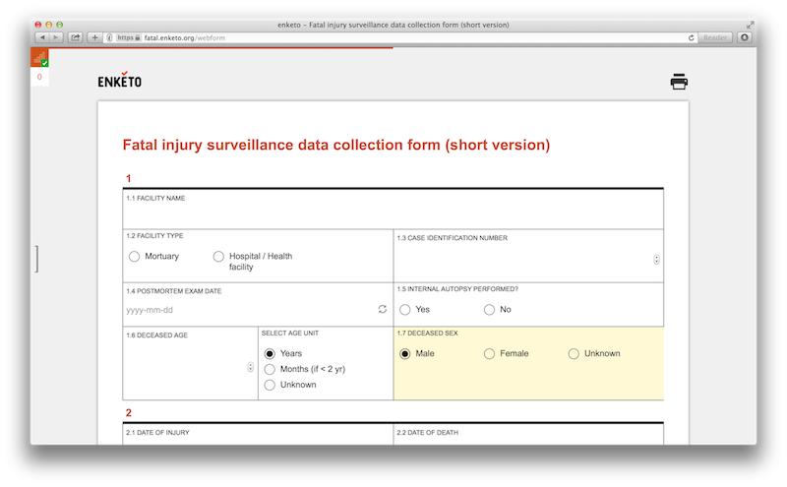Click the queued records counter showing 0
Image resolution: width=787 pixels, height=487 pixels.
tap(39, 77)
